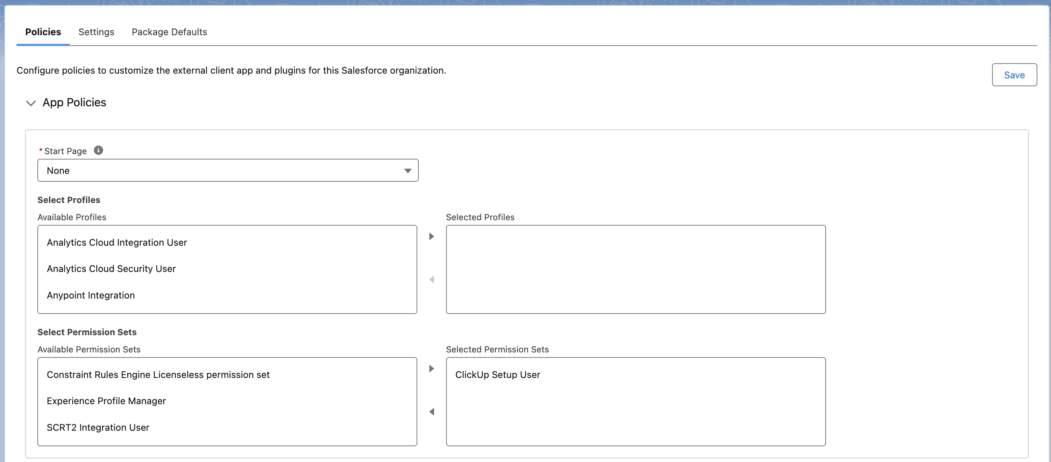Screen dimensions: 1051x462
Task: Switch to the Policies tab
Action: [43, 32]
